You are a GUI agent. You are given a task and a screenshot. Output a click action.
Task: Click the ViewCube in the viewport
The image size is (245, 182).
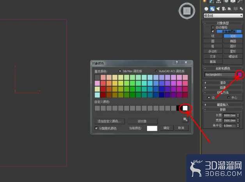pyautogui.click(x=187, y=11)
